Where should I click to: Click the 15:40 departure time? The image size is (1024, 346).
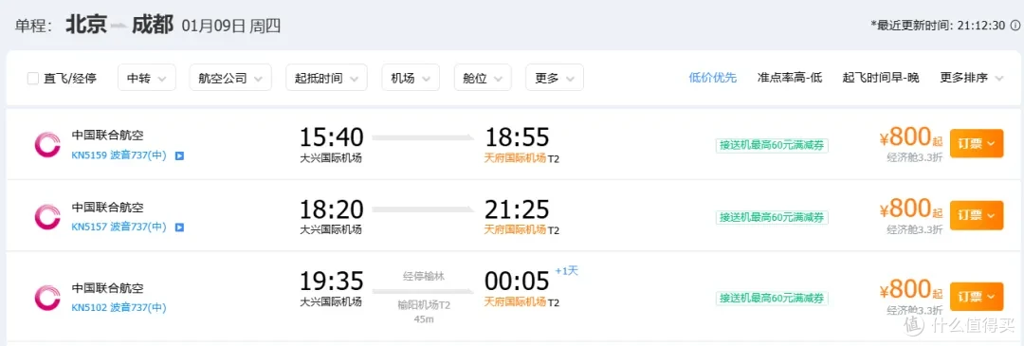(x=331, y=137)
